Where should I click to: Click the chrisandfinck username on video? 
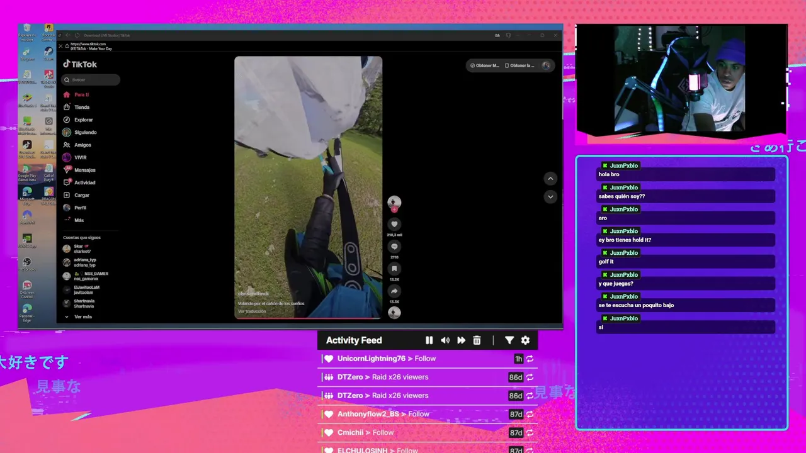(x=253, y=294)
